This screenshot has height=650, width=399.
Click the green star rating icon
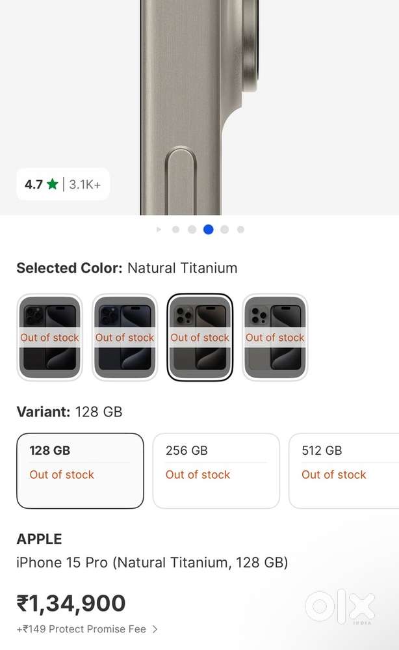pos(53,184)
